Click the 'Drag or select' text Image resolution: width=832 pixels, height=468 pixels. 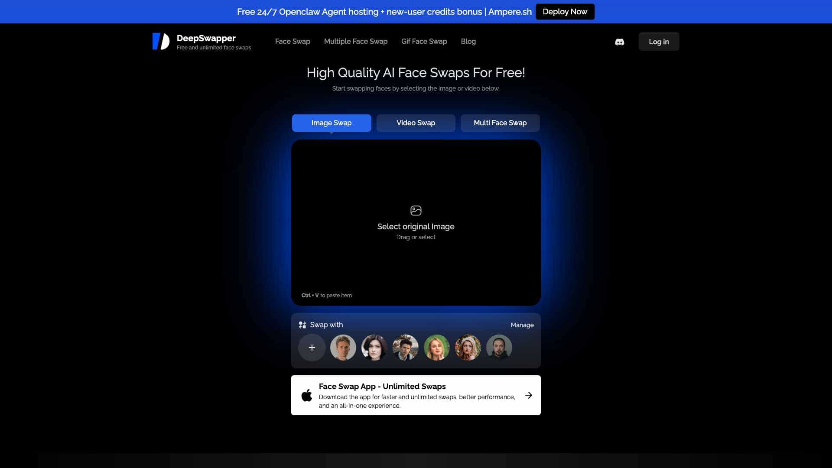pyautogui.click(x=416, y=237)
